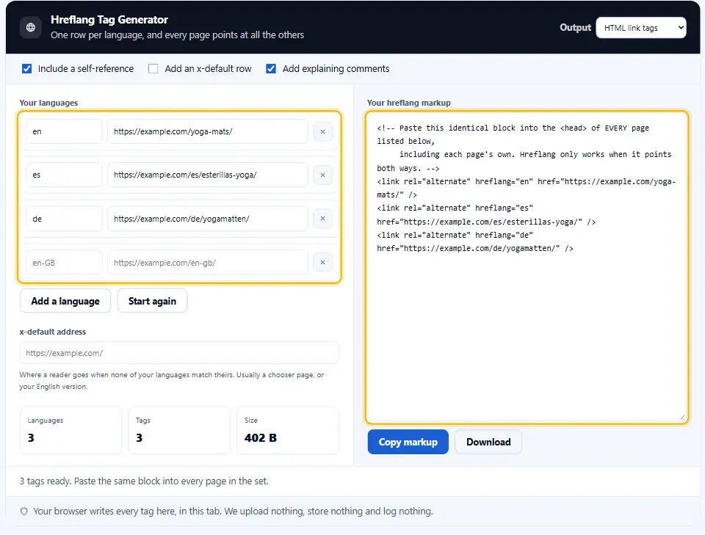The width and height of the screenshot is (705, 535).
Task: Focus the en language code field
Action: [x=64, y=131]
